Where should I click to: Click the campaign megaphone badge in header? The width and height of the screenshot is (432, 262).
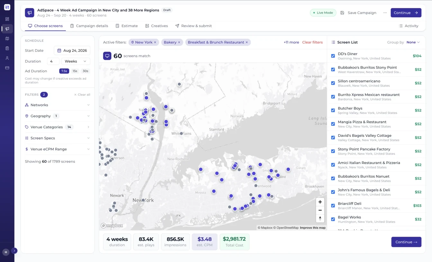(30, 13)
